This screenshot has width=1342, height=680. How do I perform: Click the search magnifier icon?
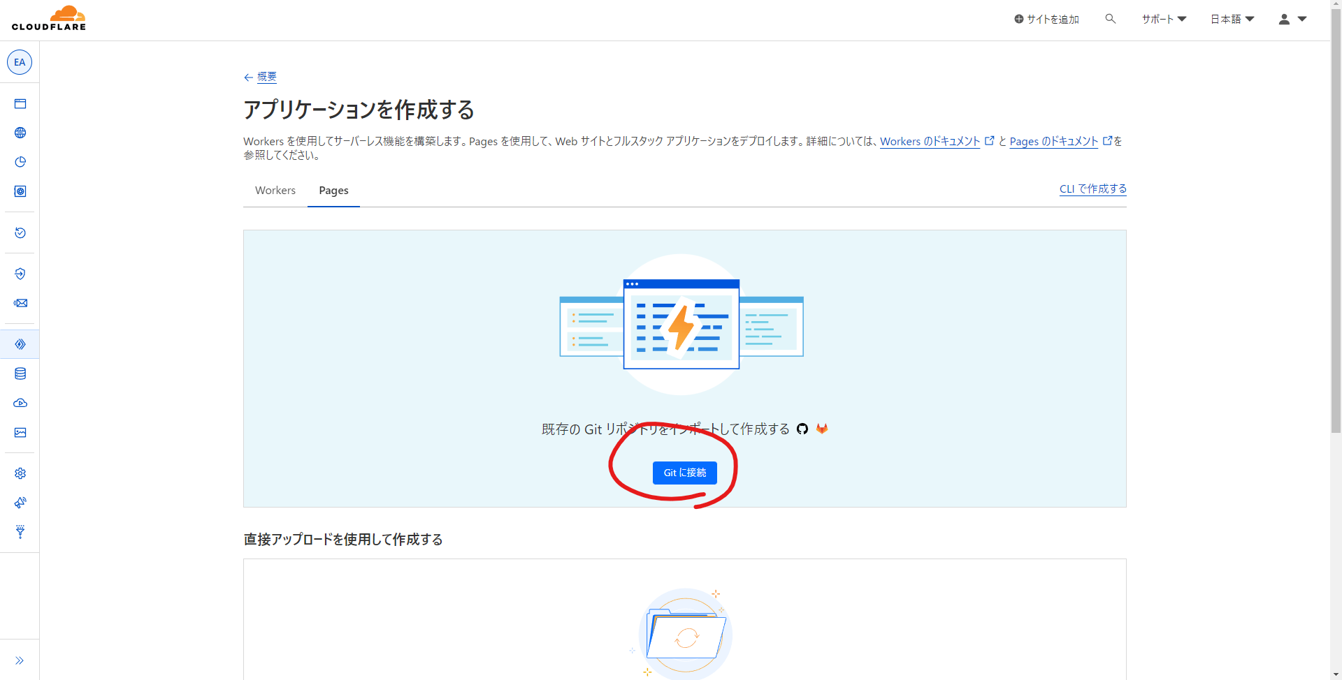[1110, 19]
